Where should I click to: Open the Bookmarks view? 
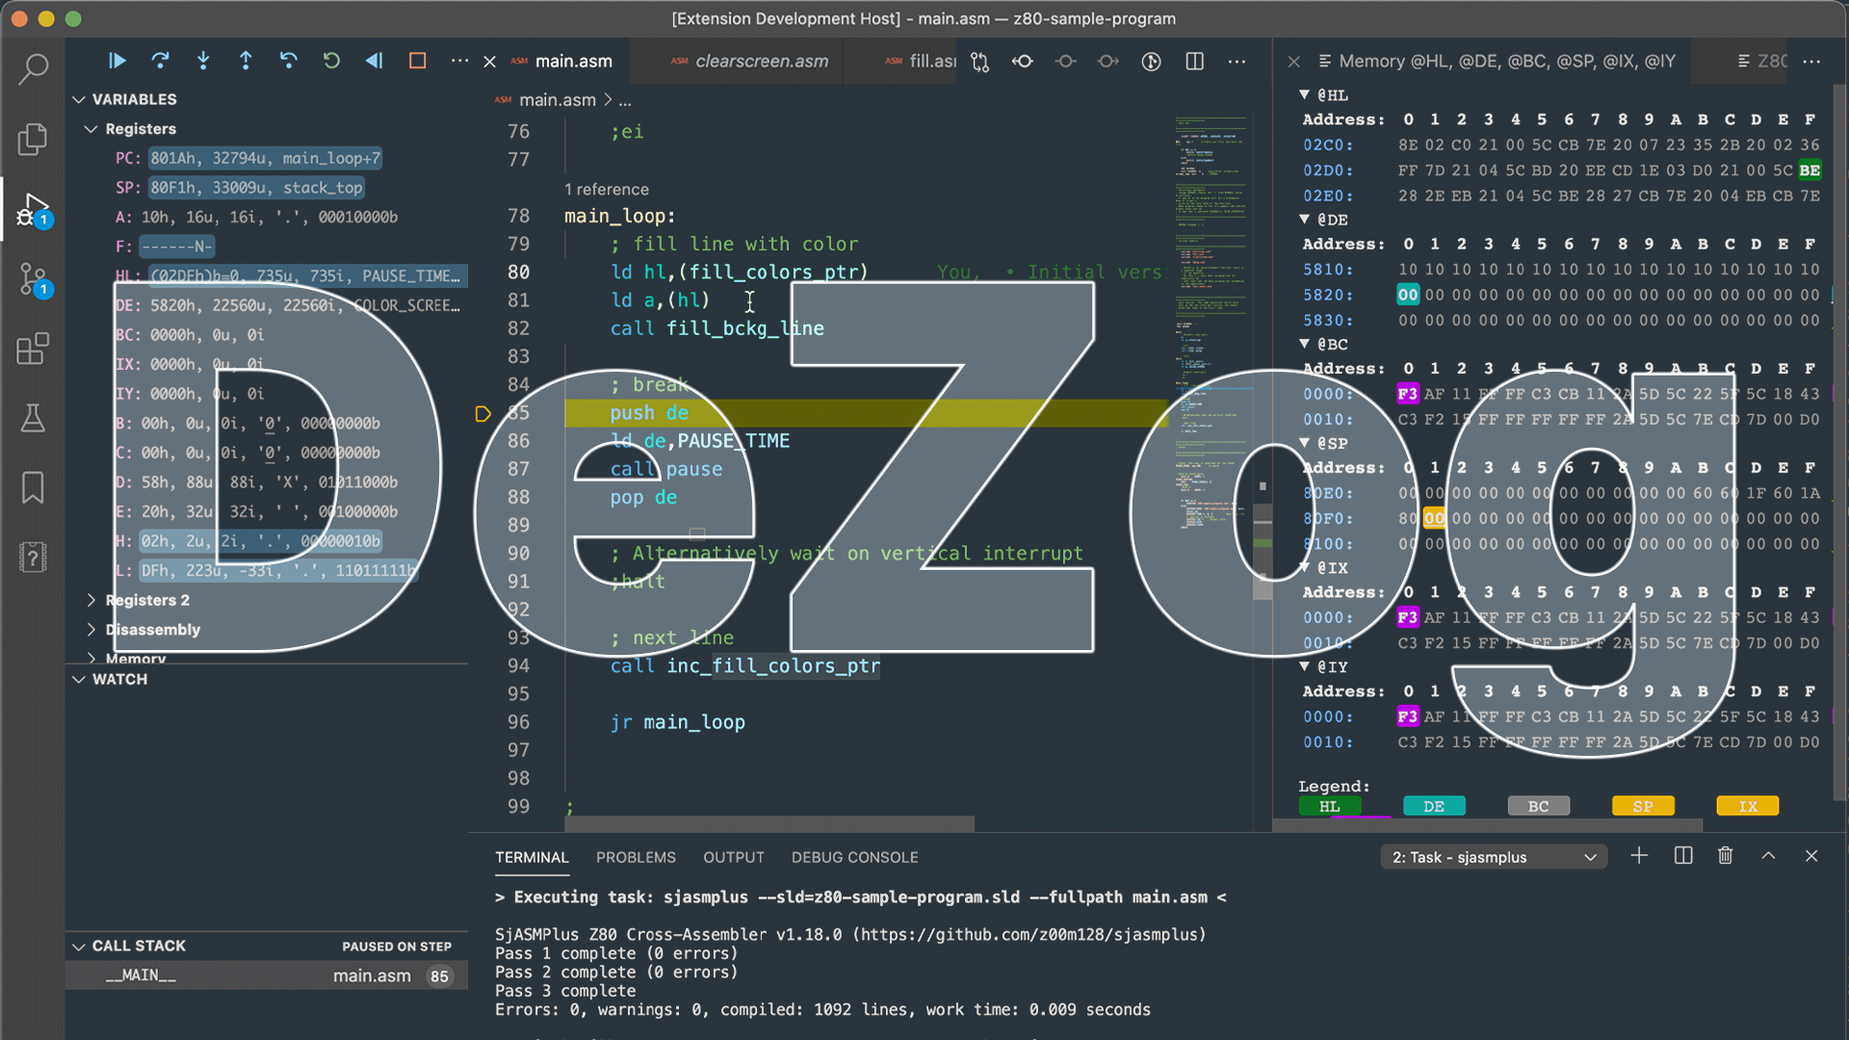(x=33, y=487)
